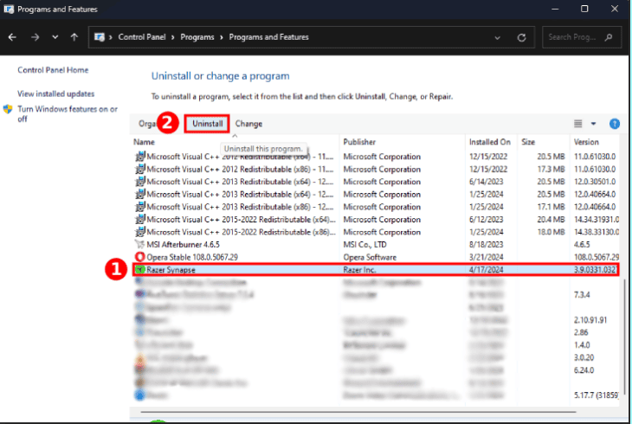Image resolution: width=632 pixels, height=424 pixels.
Task: Click version 3.9.0331.032 cell
Action: tap(596, 270)
